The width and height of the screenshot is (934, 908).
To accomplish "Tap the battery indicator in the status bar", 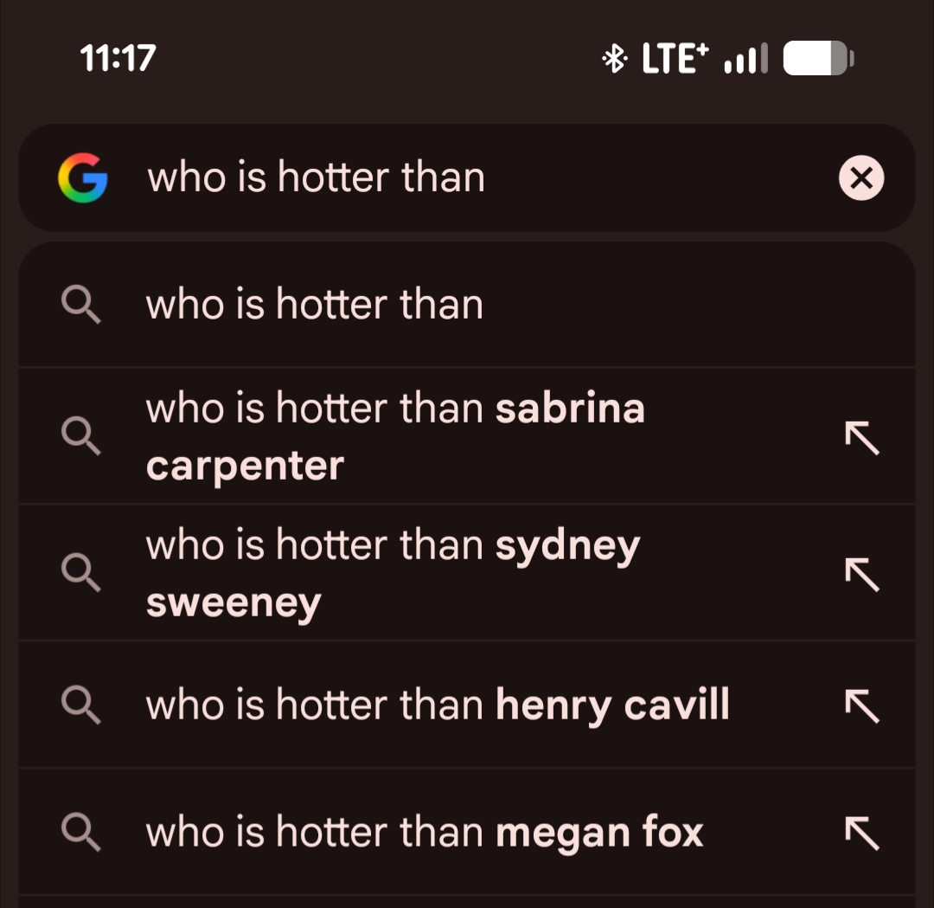I will 818,59.
